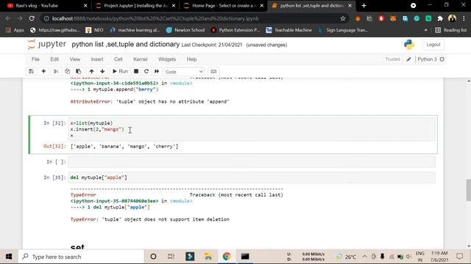The width and height of the screenshot is (471, 264).
Task: Open the Chrome profile avatar
Action: click(x=452, y=18)
